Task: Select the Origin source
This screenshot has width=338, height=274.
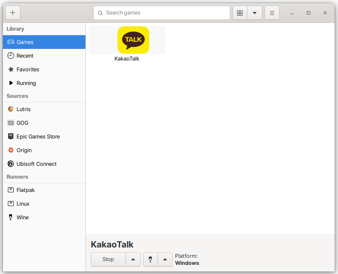Action: coord(44,150)
